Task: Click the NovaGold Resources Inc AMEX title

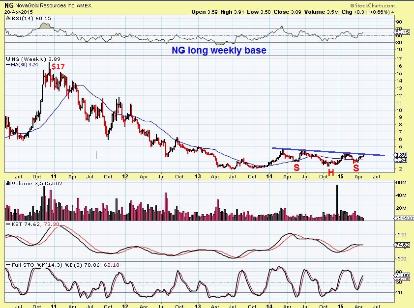Action: [x=53, y=5]
